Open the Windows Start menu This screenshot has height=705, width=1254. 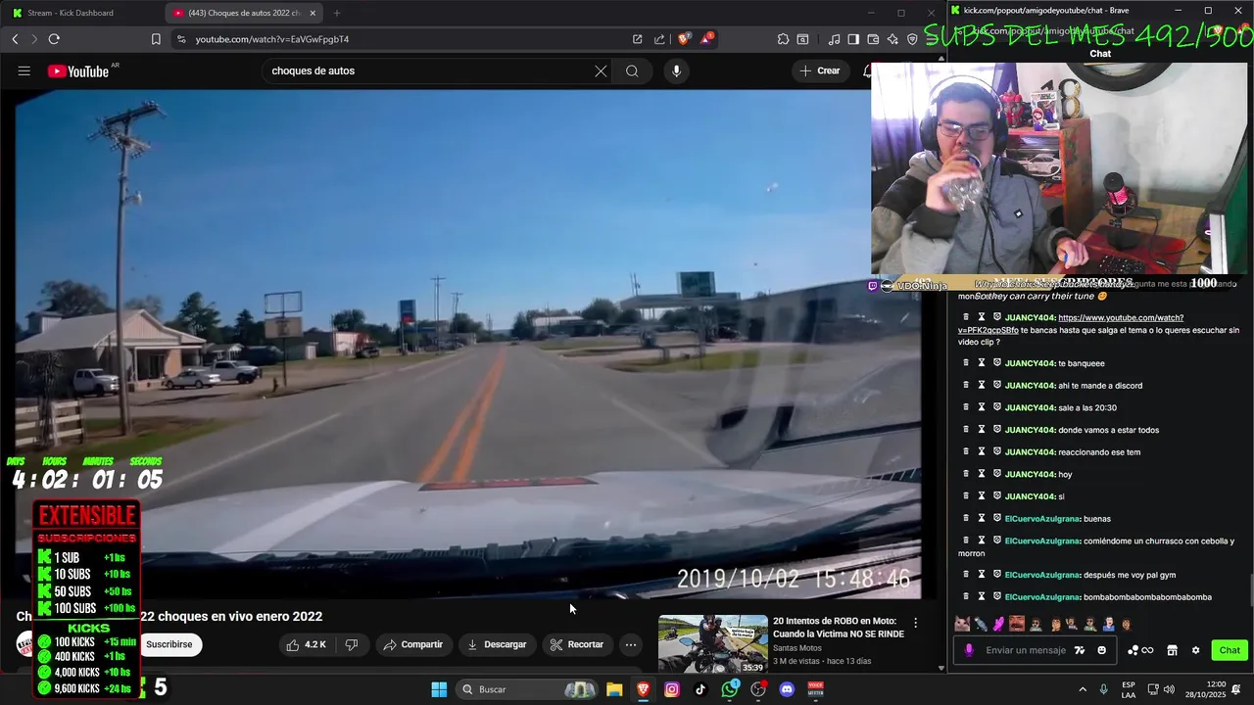pyautogui.click(x=439, y=689)
